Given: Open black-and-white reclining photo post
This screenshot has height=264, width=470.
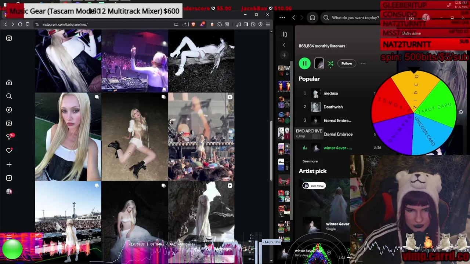Looking at the screenshot, I should pyautogui.click(x=201, y=61).
